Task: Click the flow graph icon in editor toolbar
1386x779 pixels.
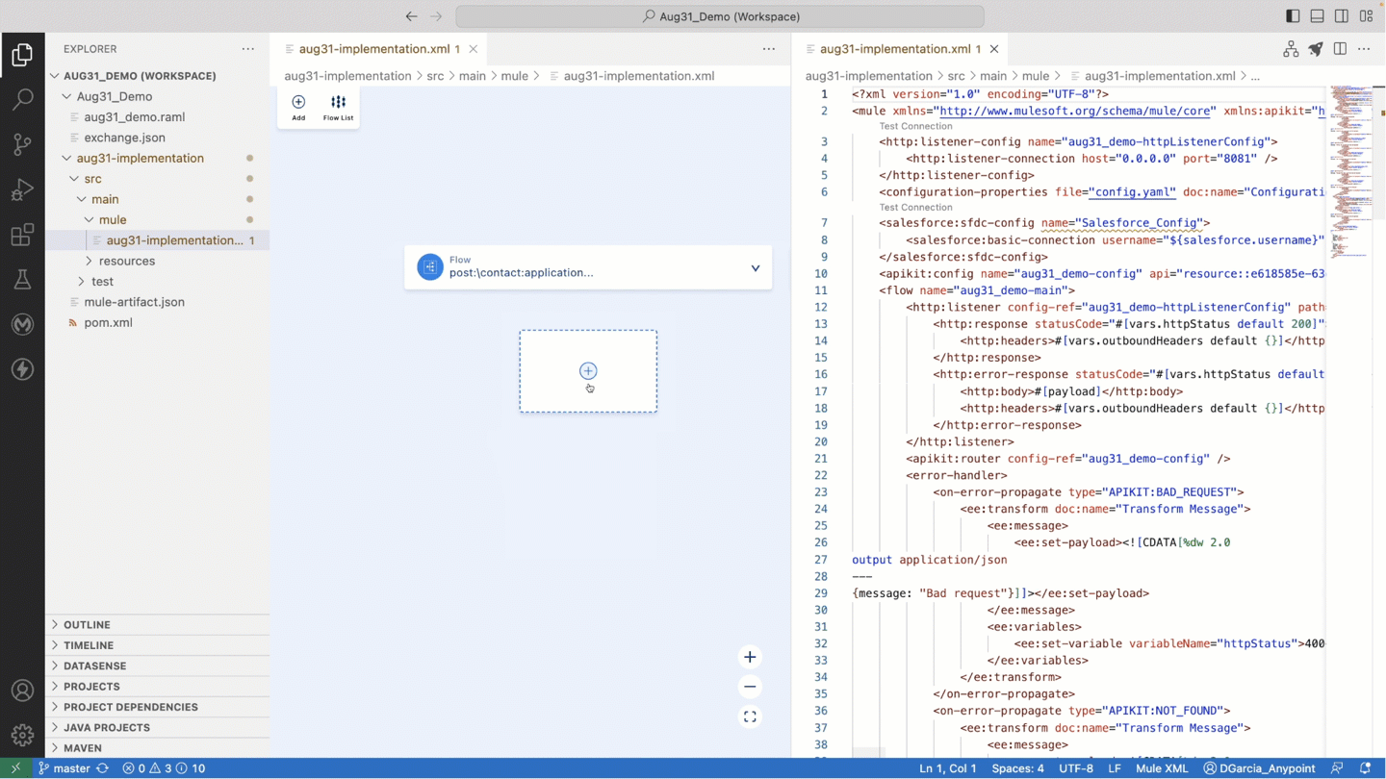Action: pyautogui.click(x=1291, y=49)
